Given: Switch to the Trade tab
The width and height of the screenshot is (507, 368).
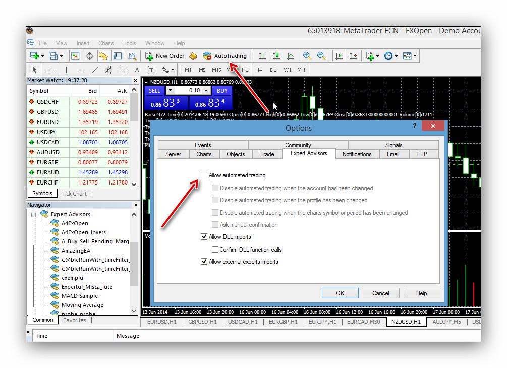Looking at the screenshot, I should (267, 154).
